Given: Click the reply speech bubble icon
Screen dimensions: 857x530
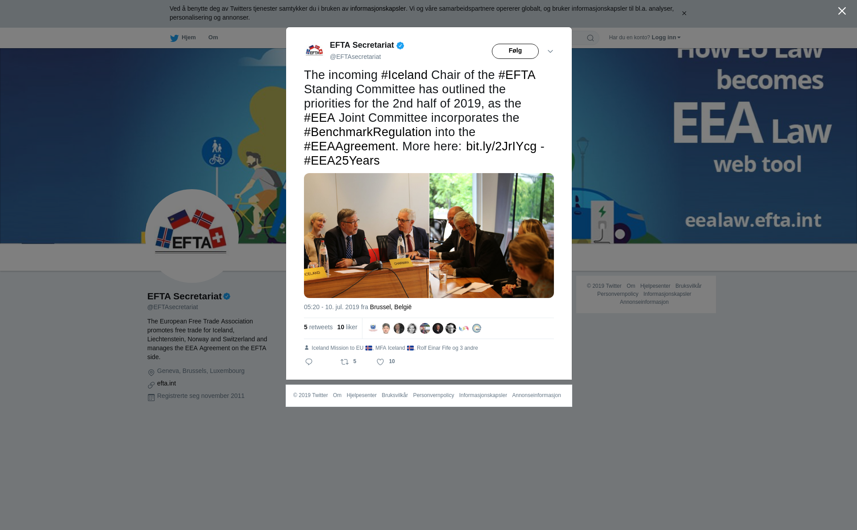Looking at the screenshot, I should click(309, 362).
